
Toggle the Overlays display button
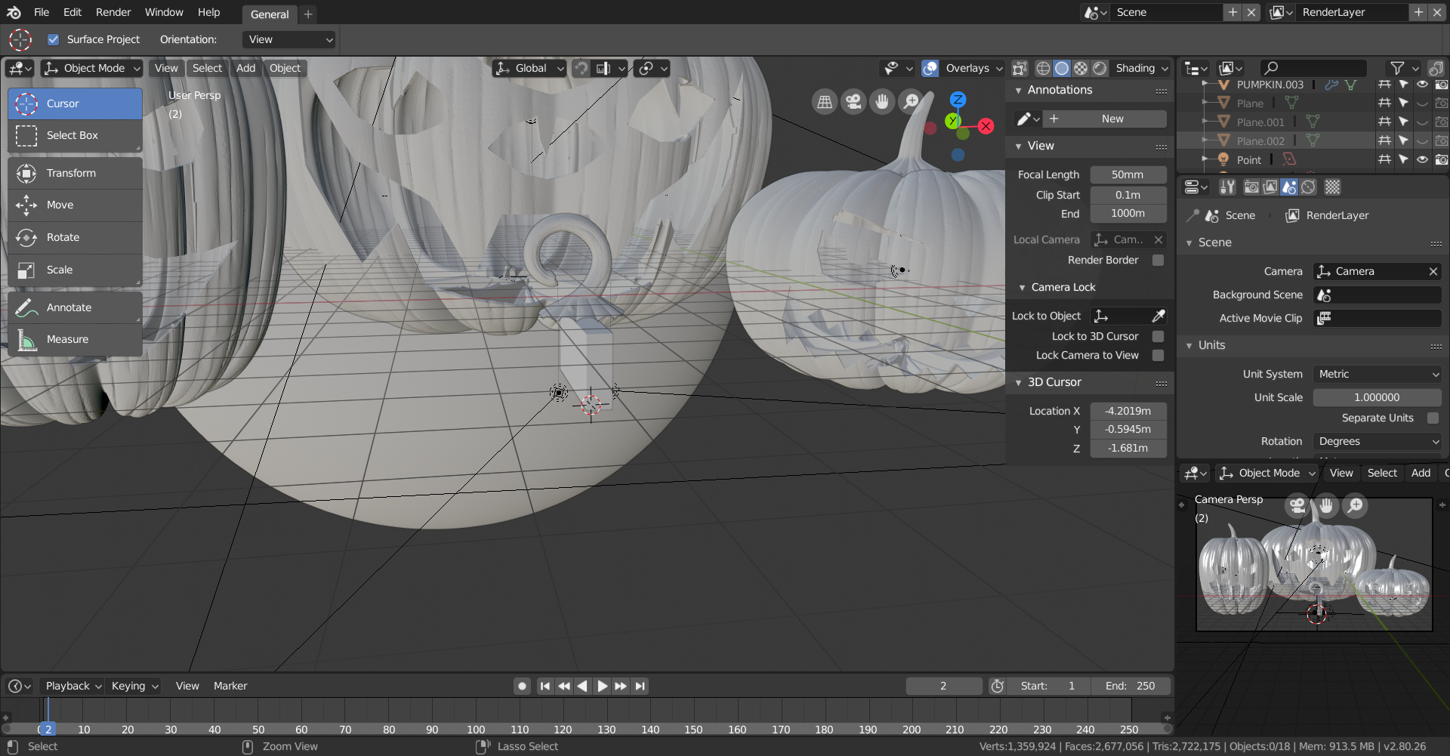[x=930, y=68]
